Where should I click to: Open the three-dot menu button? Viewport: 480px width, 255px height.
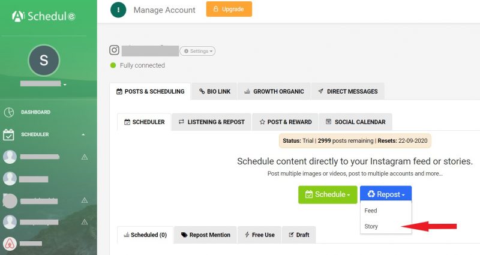[118, 10]
